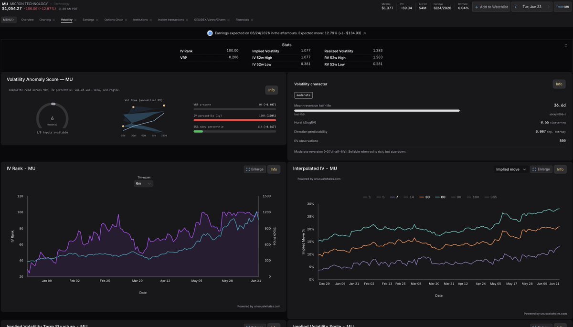Click the Mean-reversion half-life bar

[377, 110]
